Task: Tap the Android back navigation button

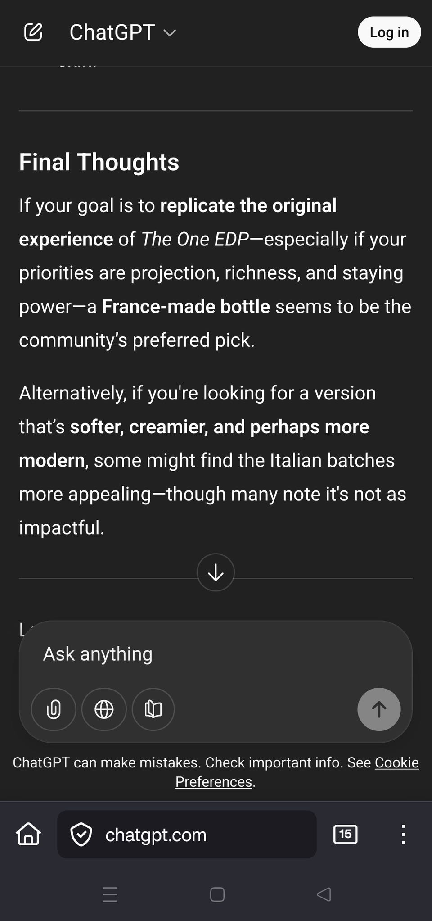Action: pos(324,894)
